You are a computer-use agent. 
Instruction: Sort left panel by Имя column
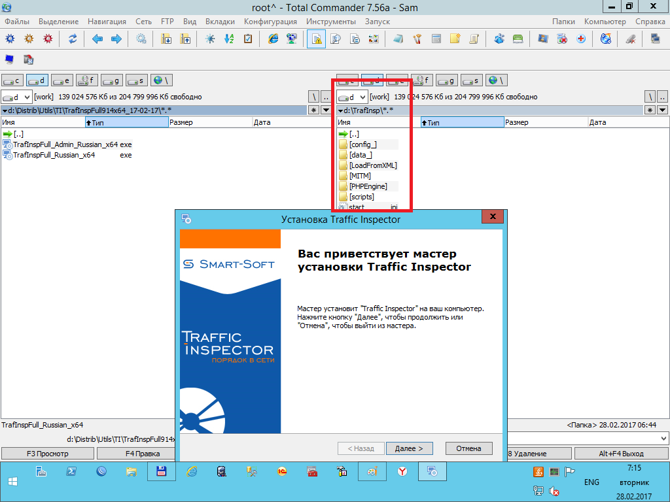pyautogui.click(x=43, y=122)
